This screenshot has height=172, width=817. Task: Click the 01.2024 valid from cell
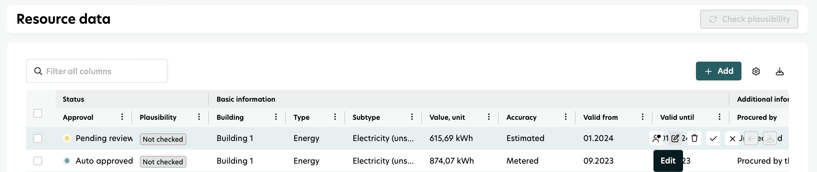598,138
